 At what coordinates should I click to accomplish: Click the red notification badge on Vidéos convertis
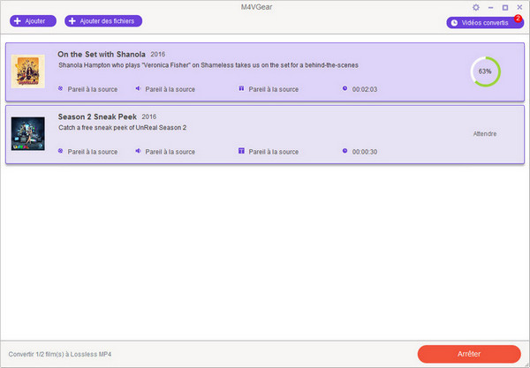pos(518,19)
